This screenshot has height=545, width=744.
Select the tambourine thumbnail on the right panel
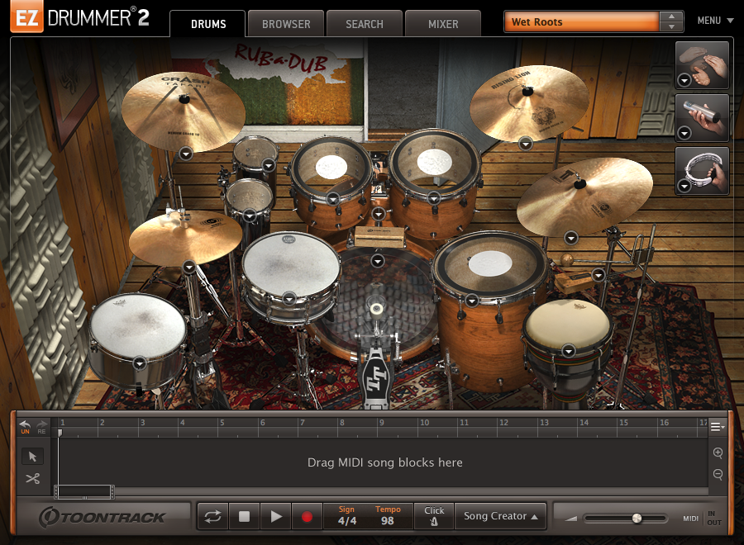click(x=702, y=171)
